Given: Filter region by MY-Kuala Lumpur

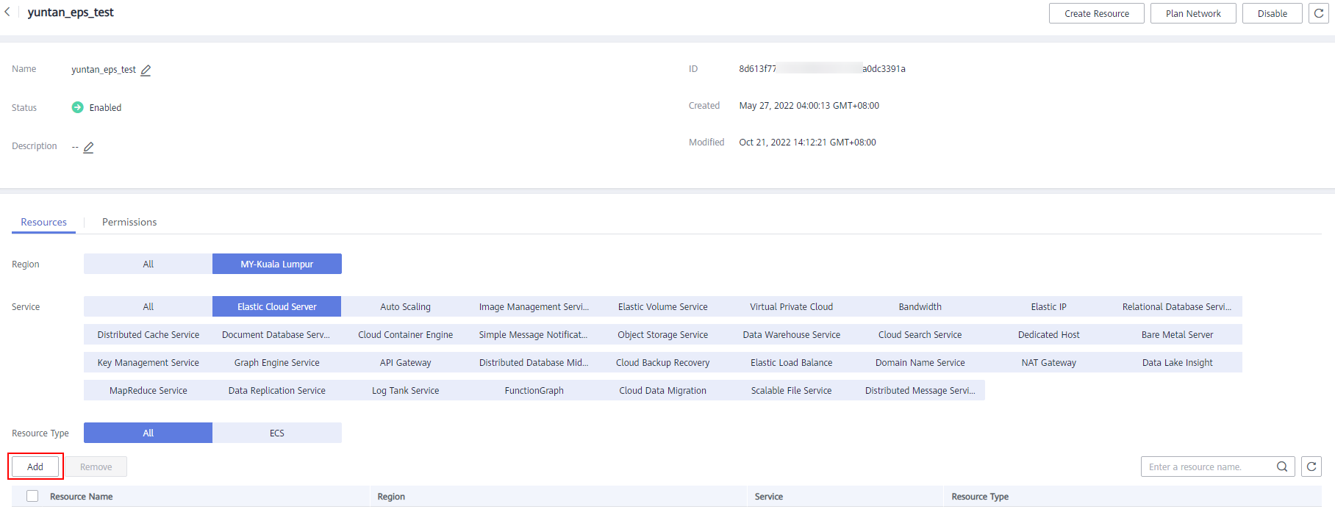Looking at the screenshot, I should coord(277,264).
